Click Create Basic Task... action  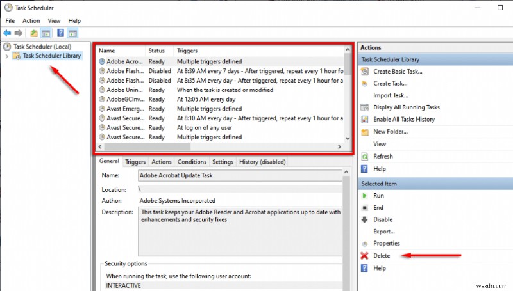pyautogui.click(x=398, y=72)
